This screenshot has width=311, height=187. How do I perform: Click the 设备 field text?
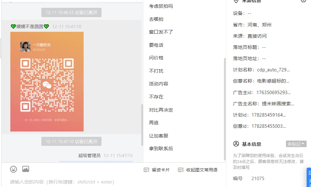click(x=242, y=13)
